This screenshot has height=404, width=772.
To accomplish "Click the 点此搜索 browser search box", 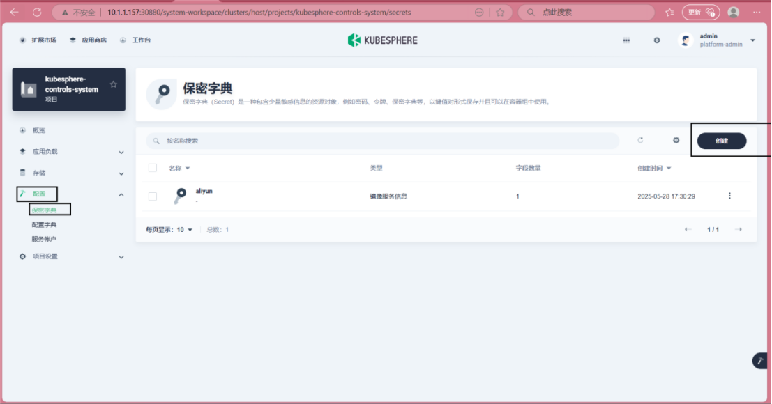I will tap(586, 13).
